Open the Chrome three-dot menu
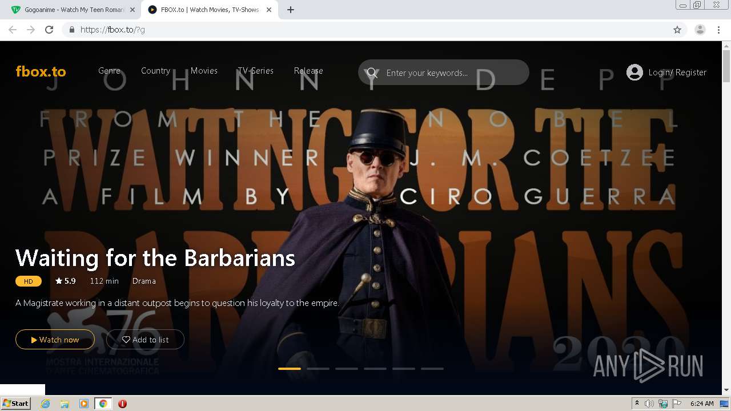Viewport: 731px width, 411px height. 718,30
